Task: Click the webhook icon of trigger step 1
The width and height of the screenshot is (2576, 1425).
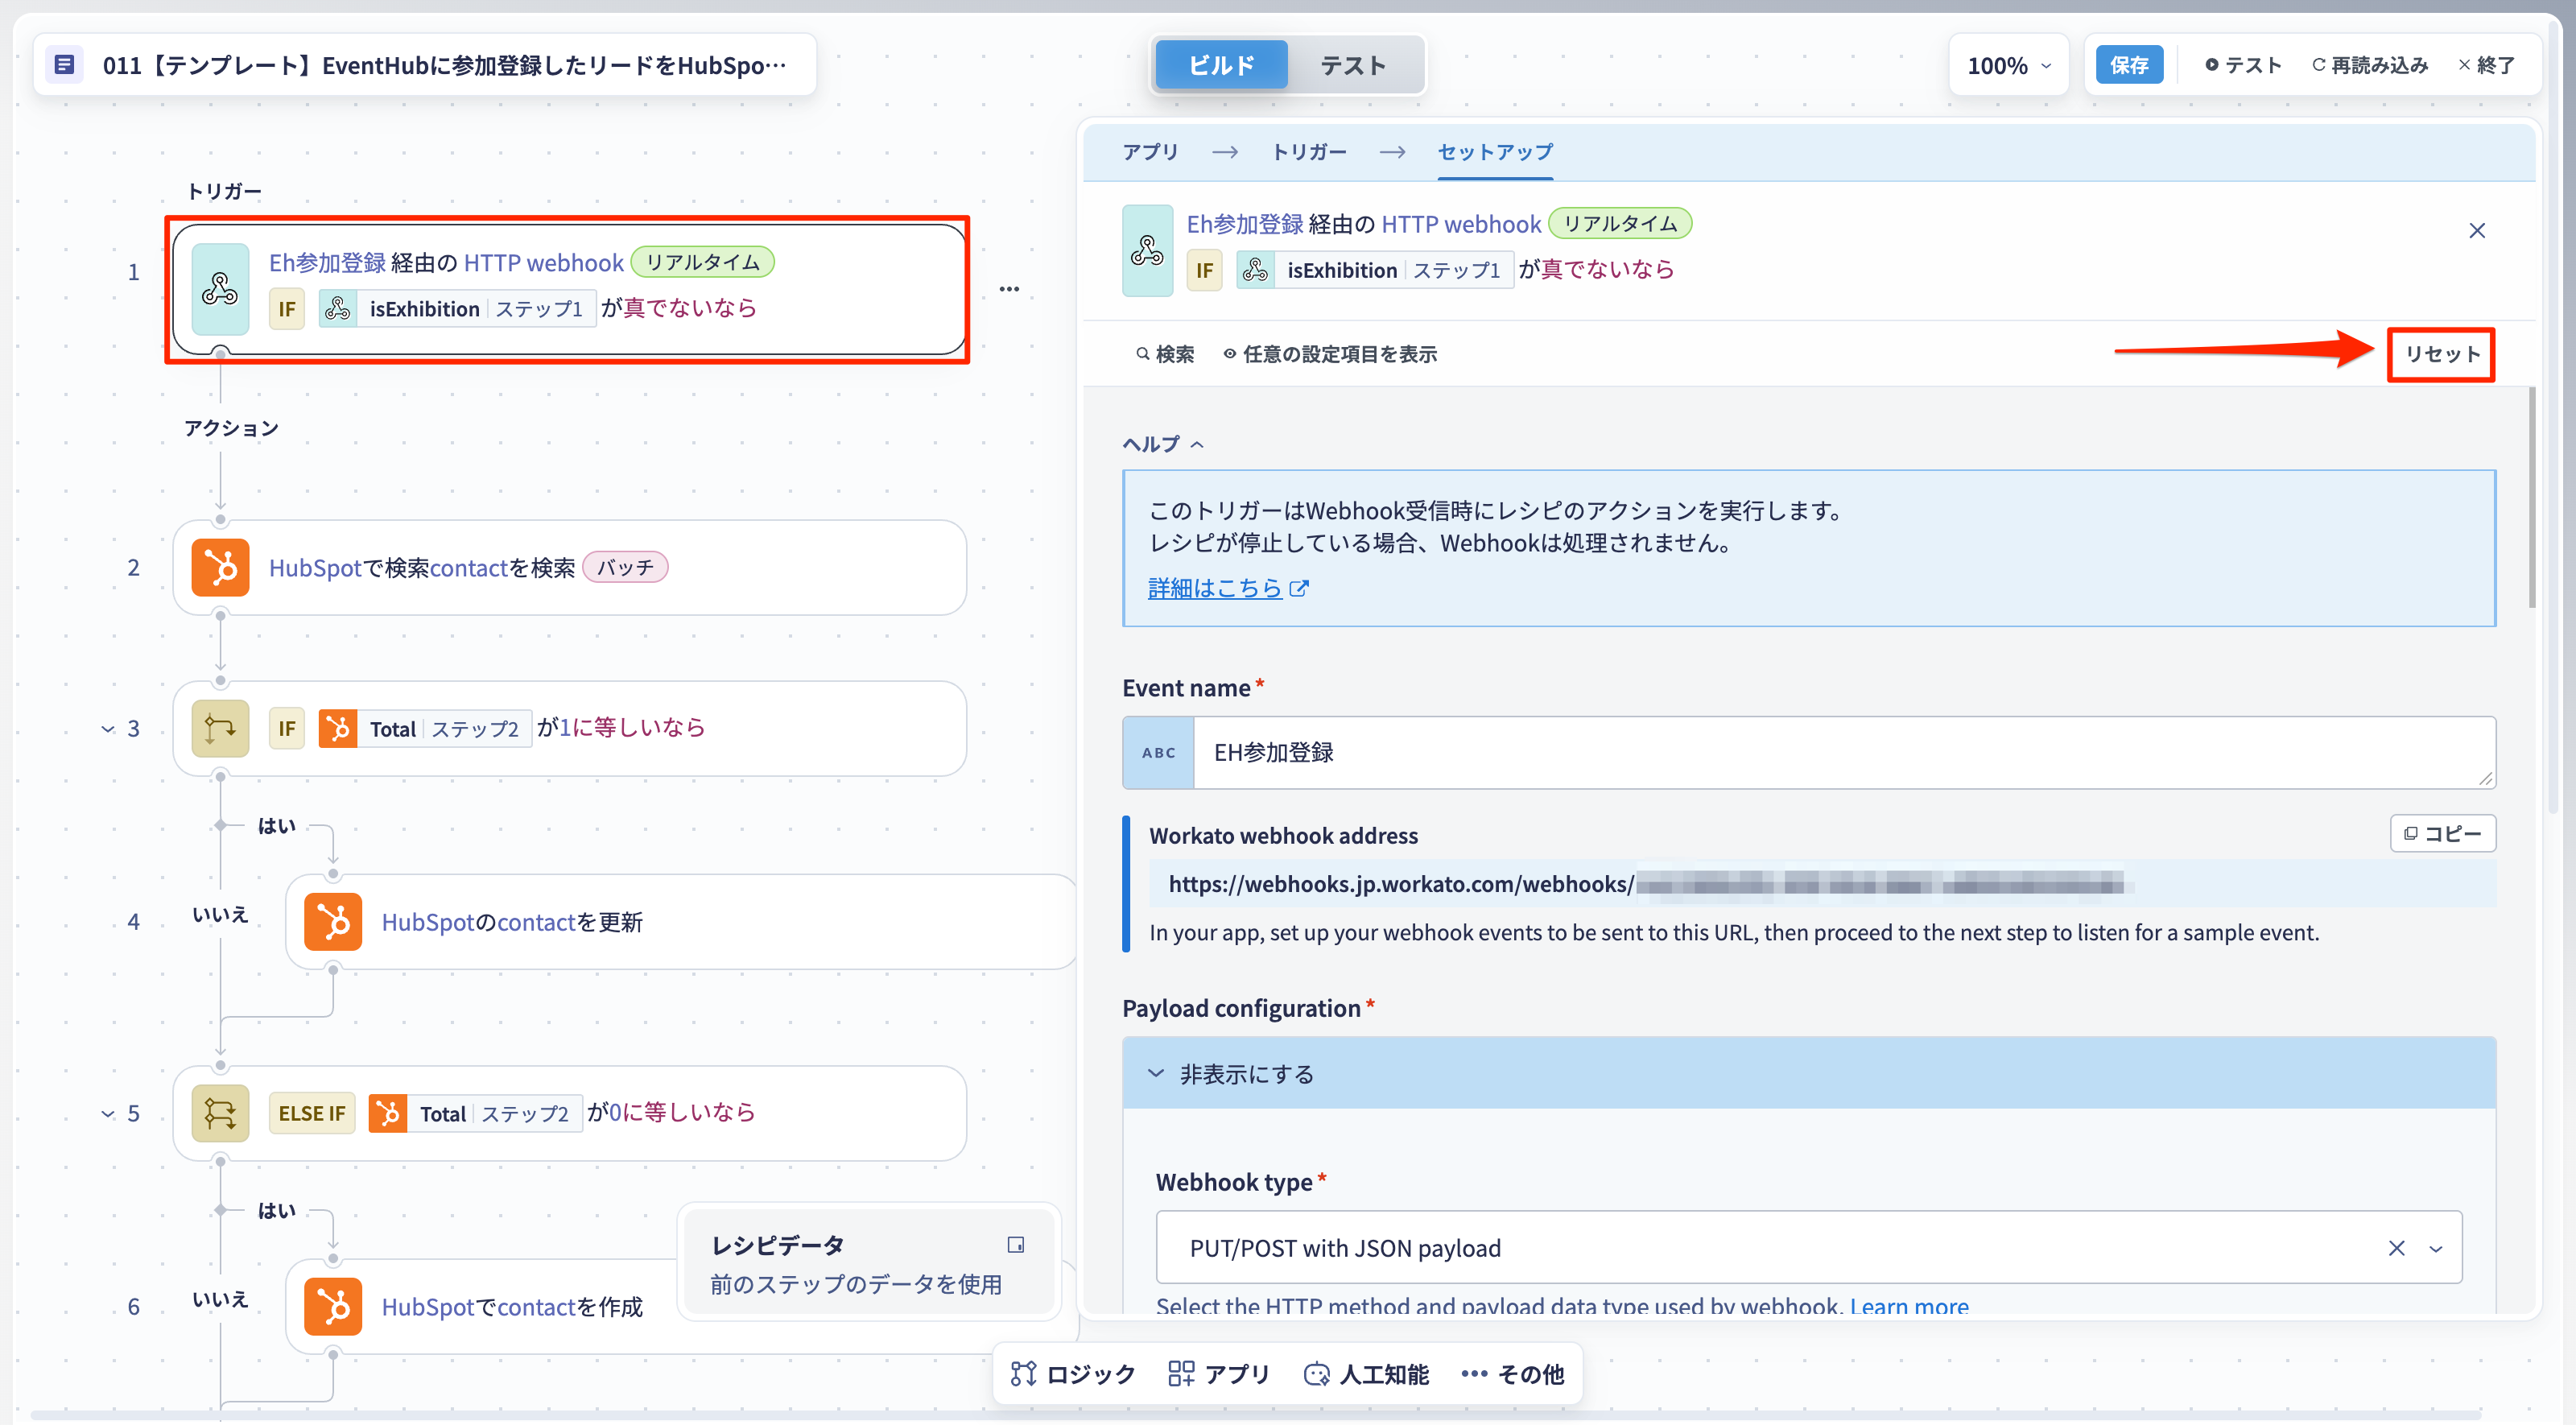Action: [220, 288]
